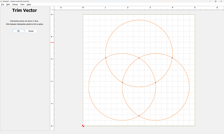The height and width of the screenshot is (134, 224).
Task: Click the rightmost edge of the lower-right circle
Action: 189,87
